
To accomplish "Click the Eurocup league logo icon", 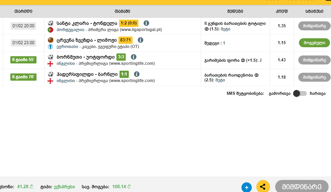I will 50,47.
